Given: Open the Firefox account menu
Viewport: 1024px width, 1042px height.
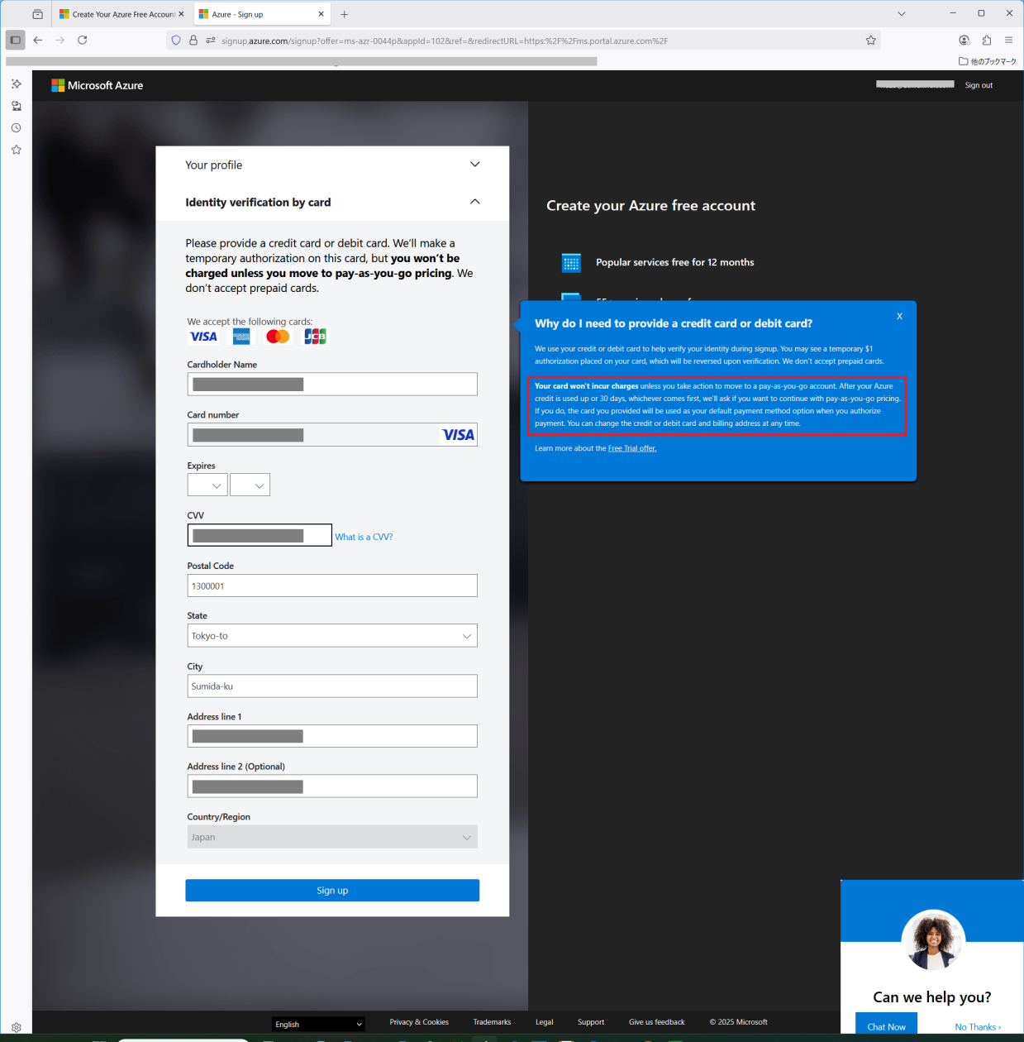Looking at the screenshot, I should pos(964,40).
